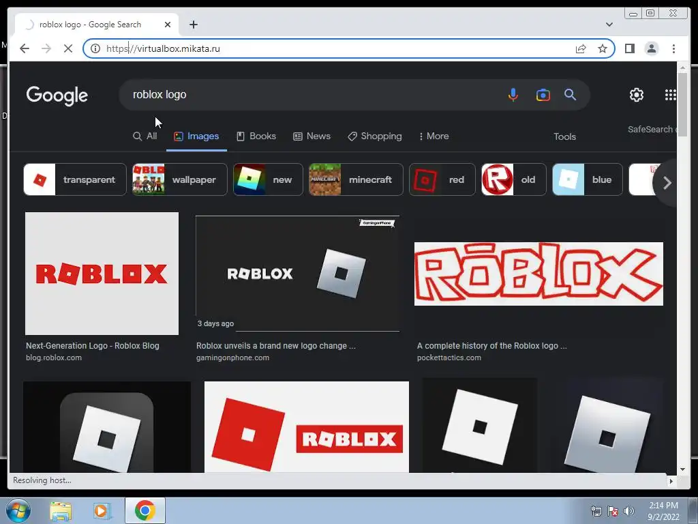Open the network tray icon

[596, 511]
